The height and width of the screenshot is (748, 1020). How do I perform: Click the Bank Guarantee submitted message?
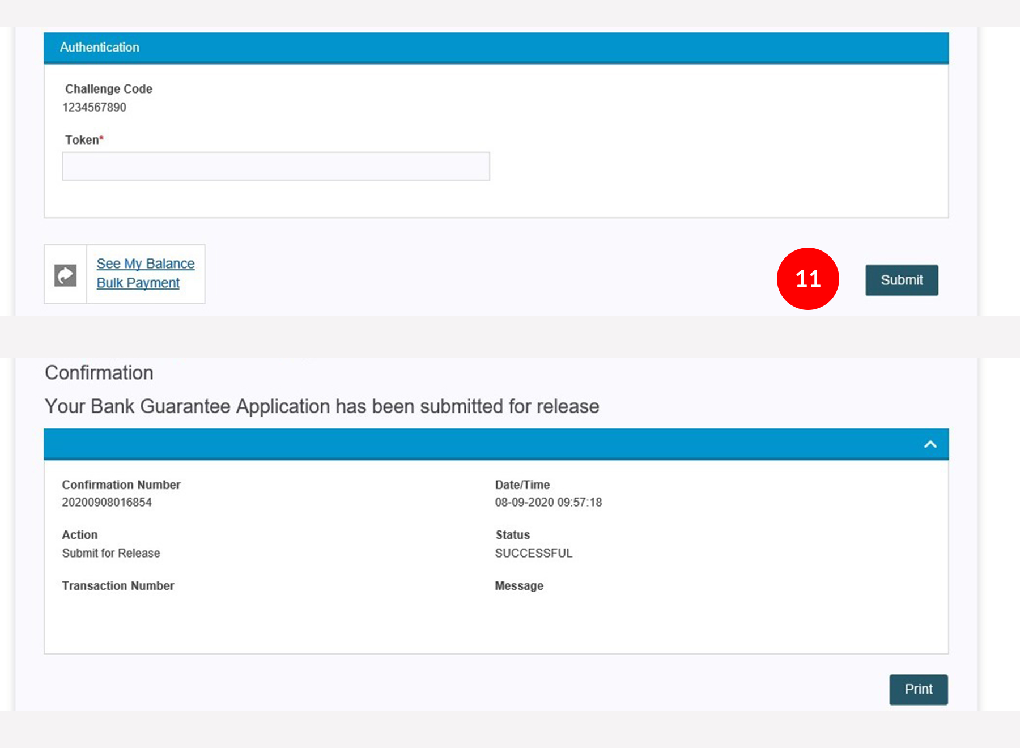322,406
